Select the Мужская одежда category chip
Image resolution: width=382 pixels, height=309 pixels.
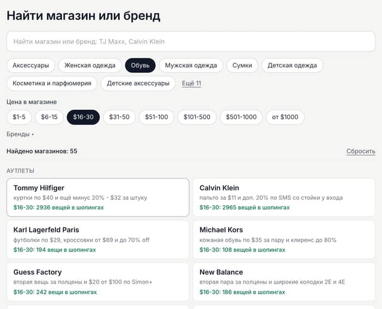click(x=191, y=65)
